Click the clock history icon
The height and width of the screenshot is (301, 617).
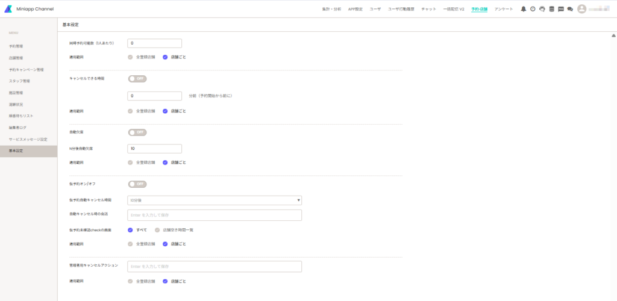(x=533, y=9)
